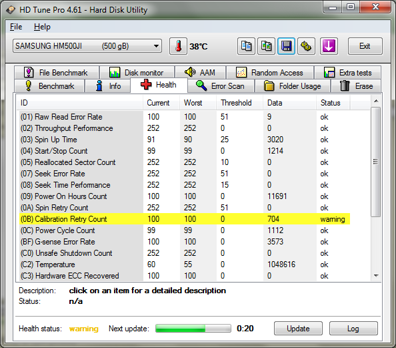Select the Calibration Retry Count row

point(185,219)
